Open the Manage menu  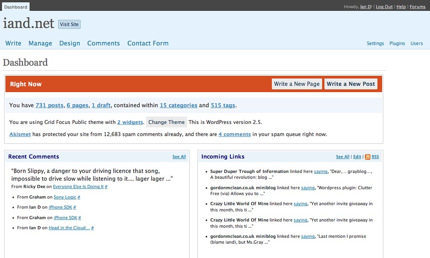tap(40, 43)
